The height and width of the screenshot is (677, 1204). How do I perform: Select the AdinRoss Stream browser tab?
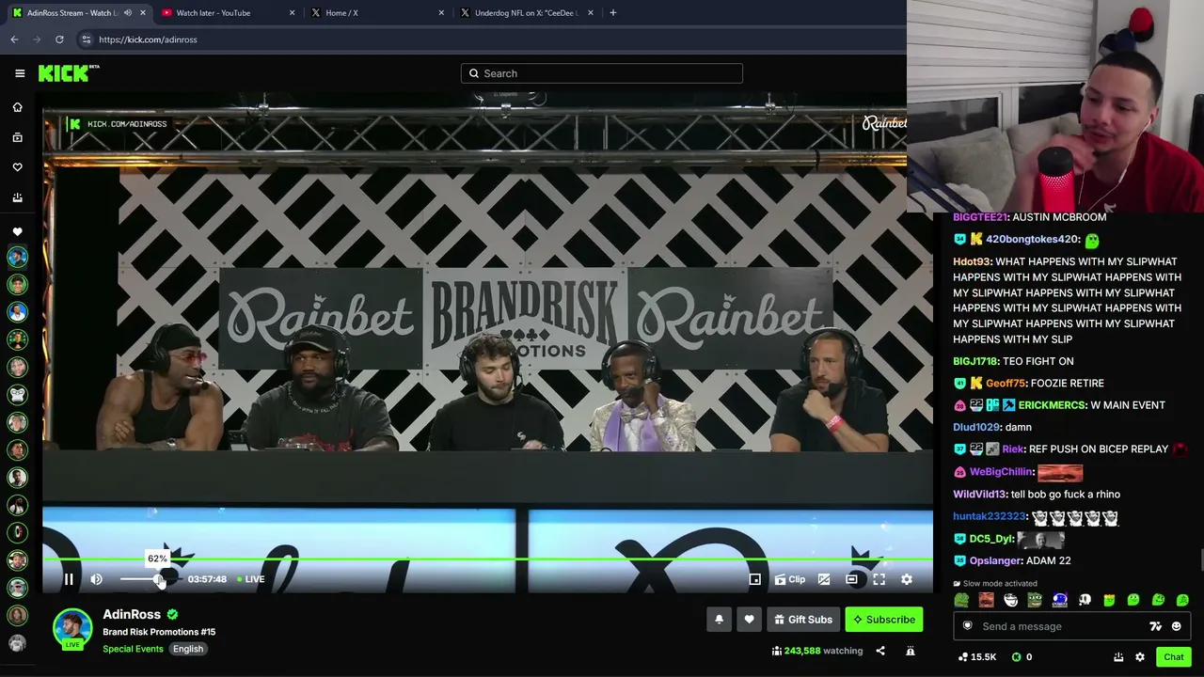click(77, 13)
